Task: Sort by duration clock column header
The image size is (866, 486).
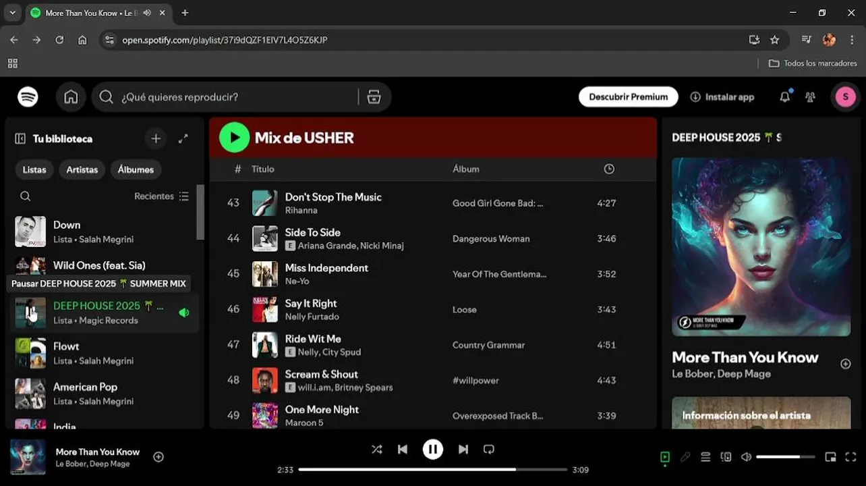Action: coord(609,169)
